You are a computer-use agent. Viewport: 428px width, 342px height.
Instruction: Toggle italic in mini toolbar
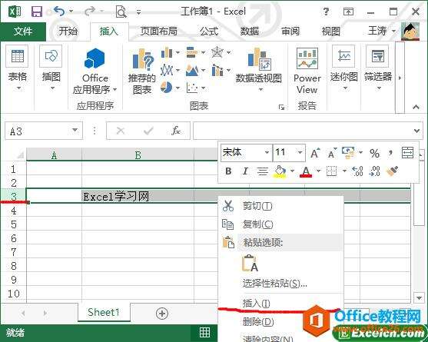tap(245, 171)
